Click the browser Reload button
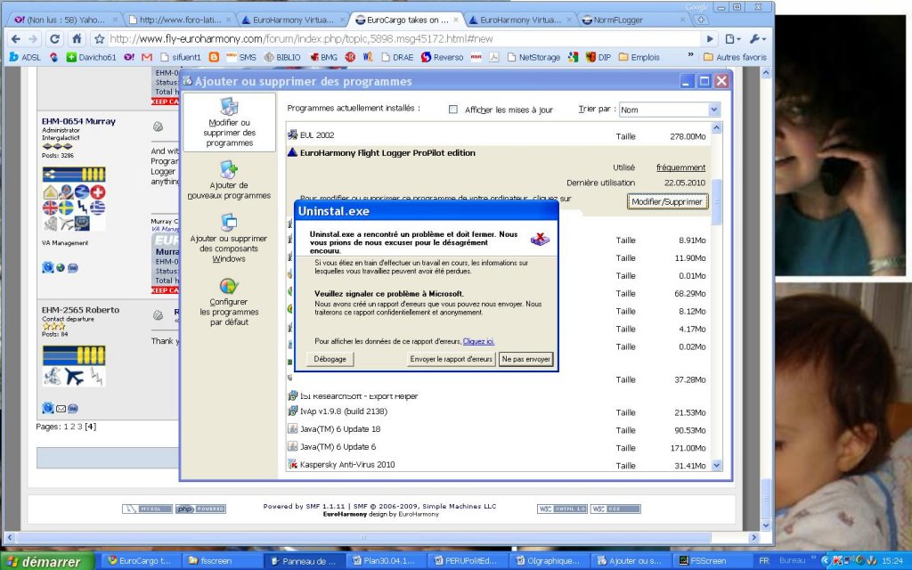912x570 pixels. (x=54, y=39)
